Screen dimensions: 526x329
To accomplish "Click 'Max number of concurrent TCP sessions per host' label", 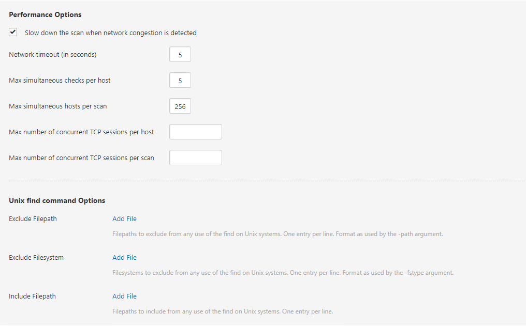I will [x=81, y=132].
